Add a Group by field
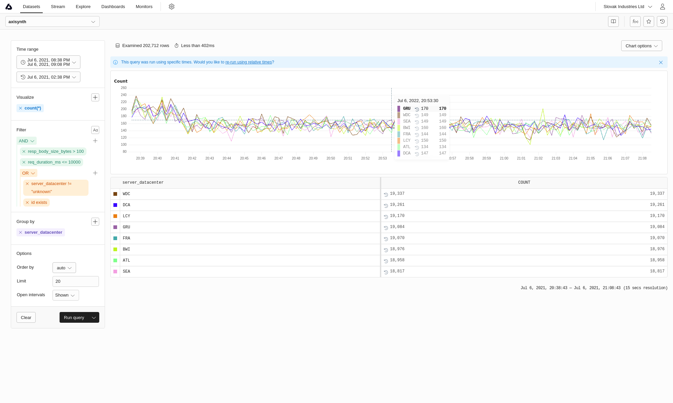 [x=95, y=222]
